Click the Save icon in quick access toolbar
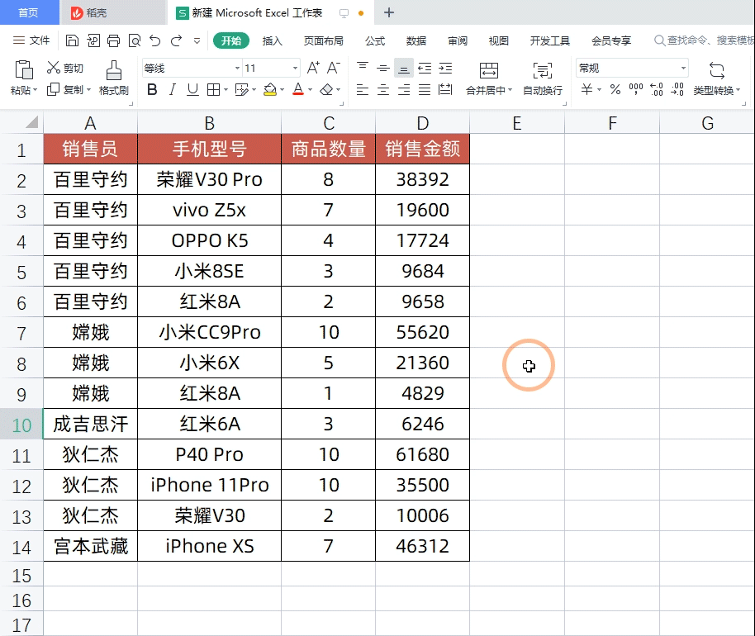 point(71,41)
